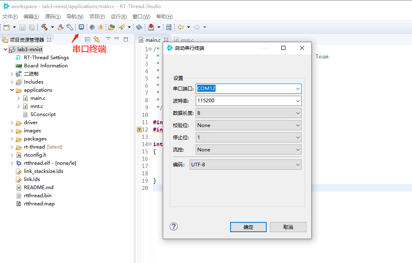Click the open element folder icon
This screenshot has height=263, width=412.
click(112, 27)
